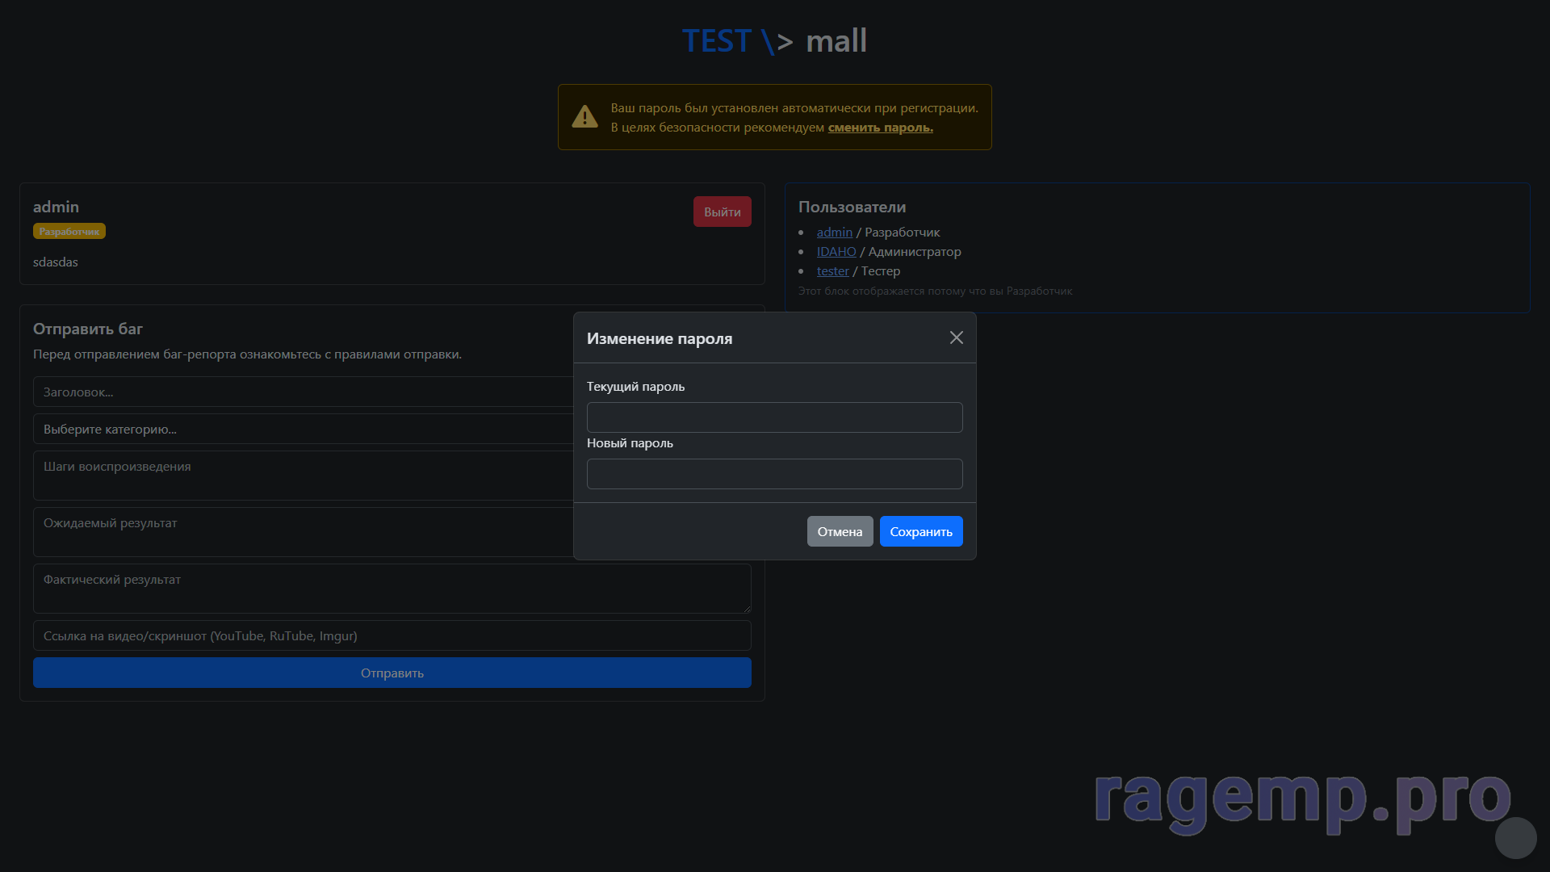
Task: Click the Текущий пароль input field
Action: point(774,417)
